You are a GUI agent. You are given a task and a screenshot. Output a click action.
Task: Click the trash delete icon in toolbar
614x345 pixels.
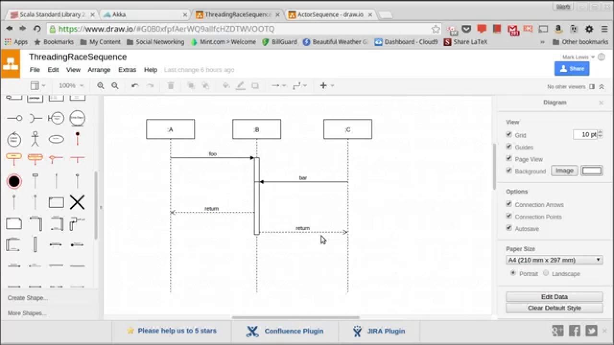(170, 86)
